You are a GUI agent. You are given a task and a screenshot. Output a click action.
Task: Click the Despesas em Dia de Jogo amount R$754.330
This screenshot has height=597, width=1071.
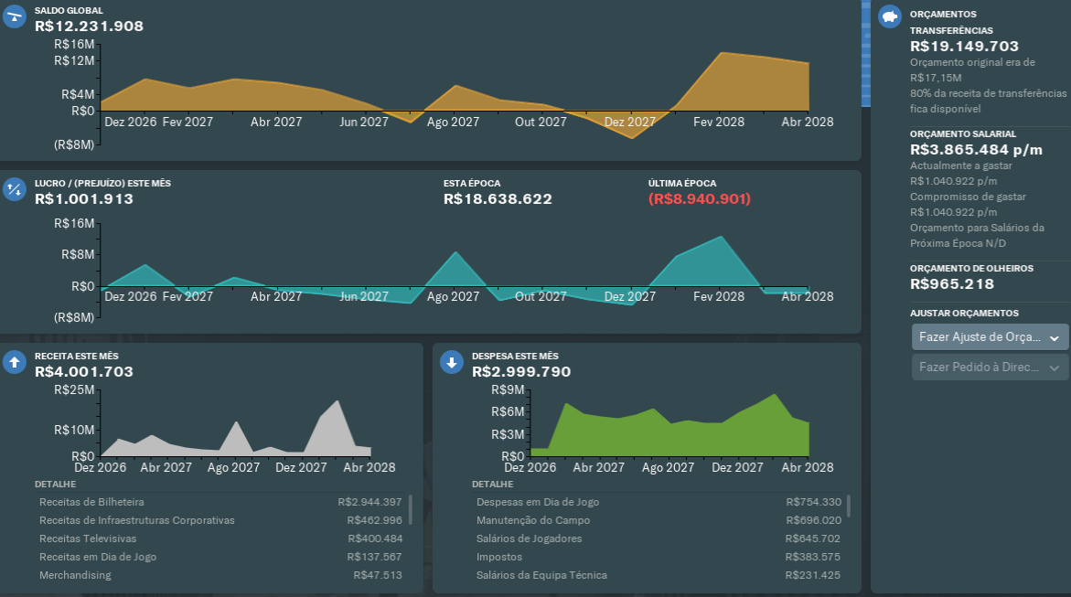point(813,502)
